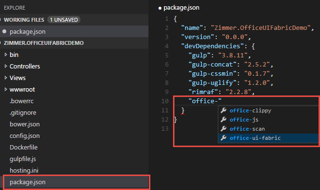This screenshot has height=190, width=320.
Task: Click the unsaved dot in editor title
Action: coord(160,8)
